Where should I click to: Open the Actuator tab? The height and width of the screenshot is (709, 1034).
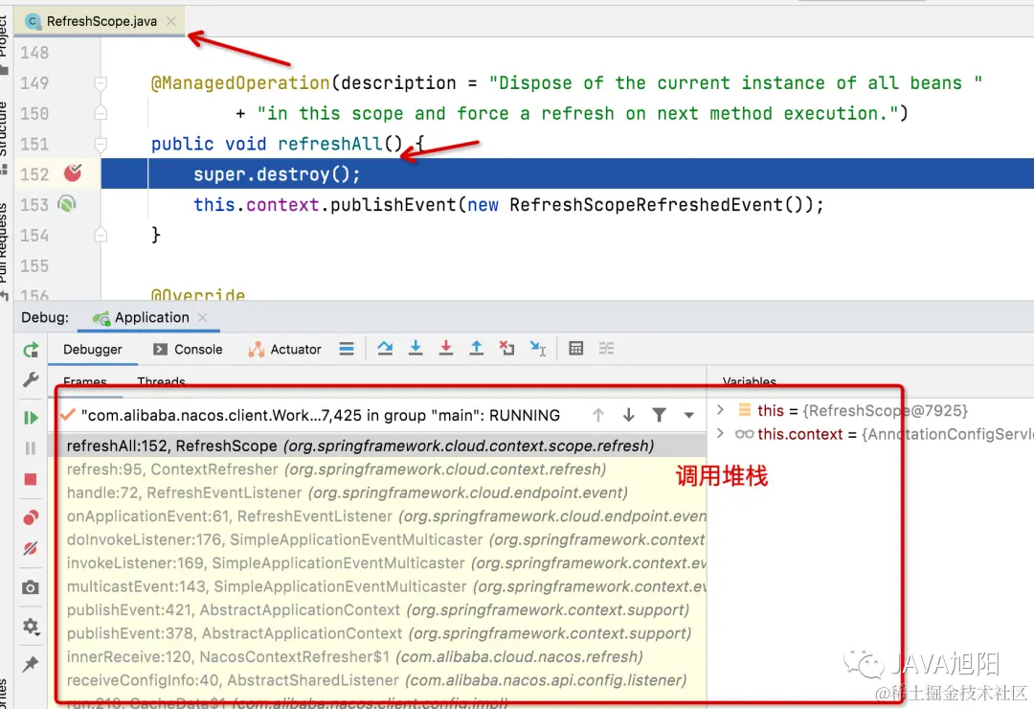pyautogui.click(x=284, y=349)
